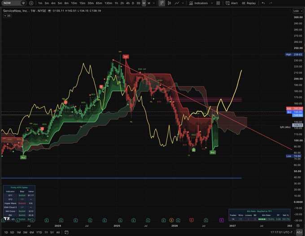Expand the chart style dropdown arrow

183,3
